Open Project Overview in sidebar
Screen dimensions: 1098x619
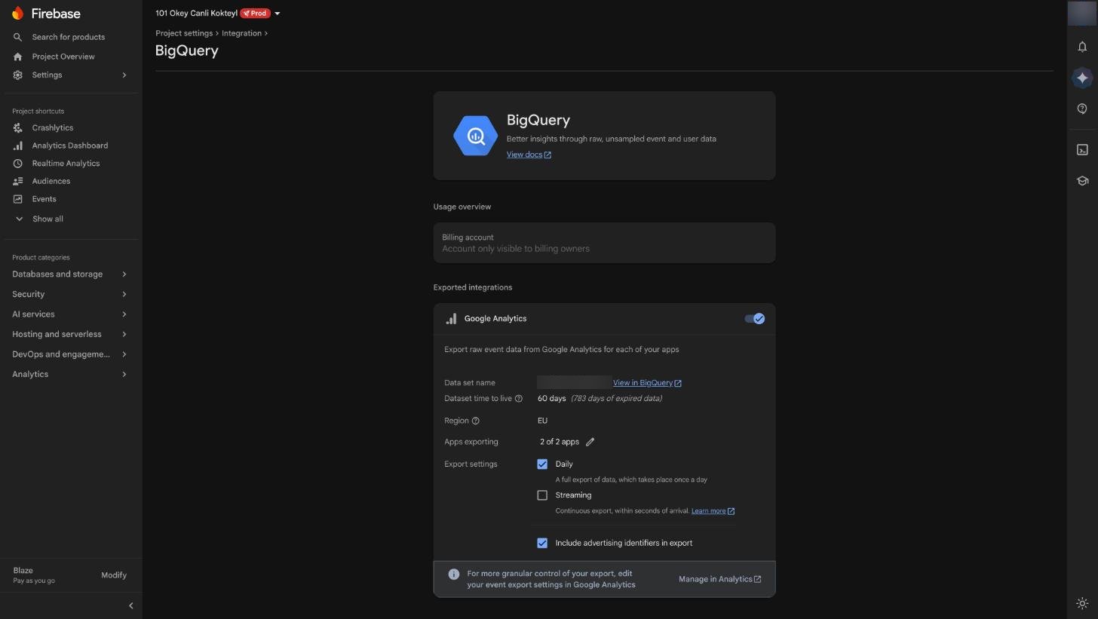pos(63,57)
